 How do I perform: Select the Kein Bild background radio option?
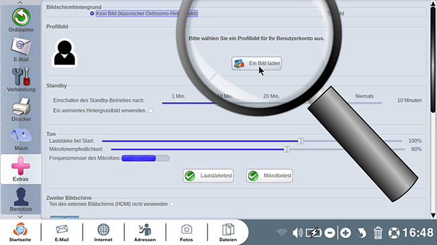[x=92, y=13]
